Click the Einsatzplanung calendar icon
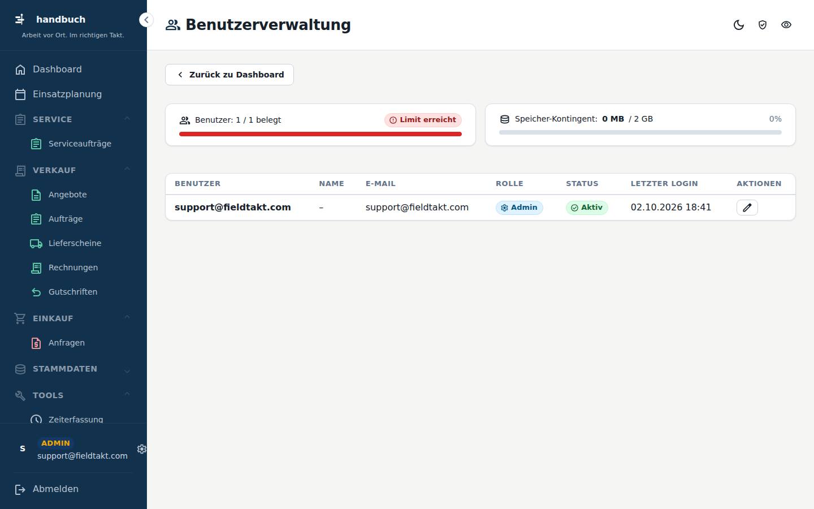The image size is (814, 509). pos(20,94)
